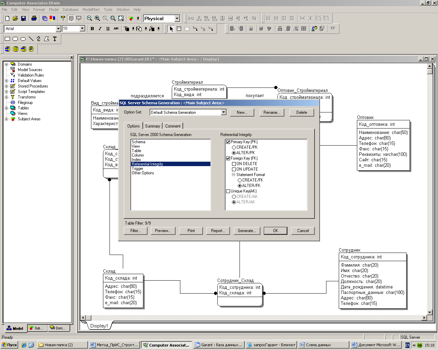Click the Open file folder icon
Image resolution: width=438 pixels, height=350 pixels.
coord(15,18)
